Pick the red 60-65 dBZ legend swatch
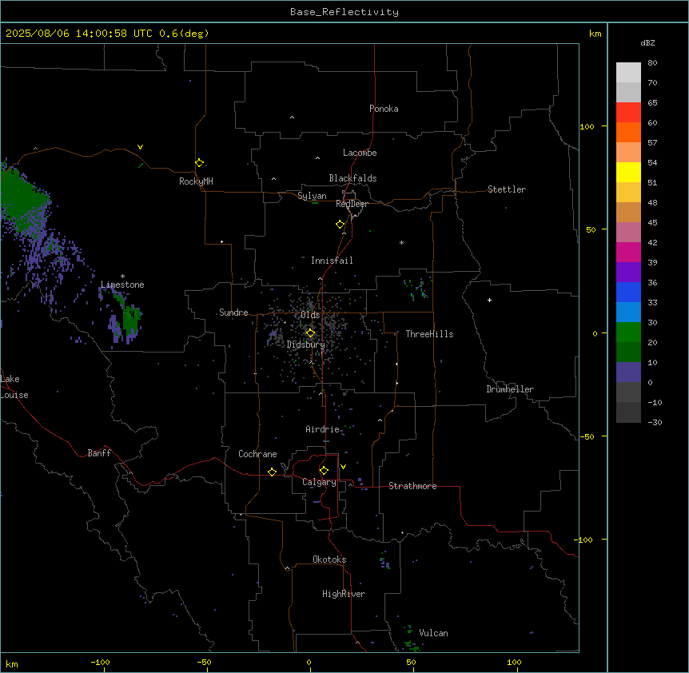The width and height of the screenshot is (689, 673). point(628,112)
